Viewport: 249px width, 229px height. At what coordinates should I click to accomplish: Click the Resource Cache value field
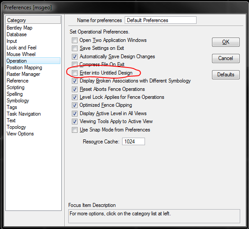coord(134,142)
